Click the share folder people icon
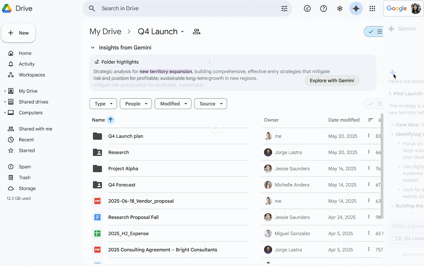 [x=197, y=32]
